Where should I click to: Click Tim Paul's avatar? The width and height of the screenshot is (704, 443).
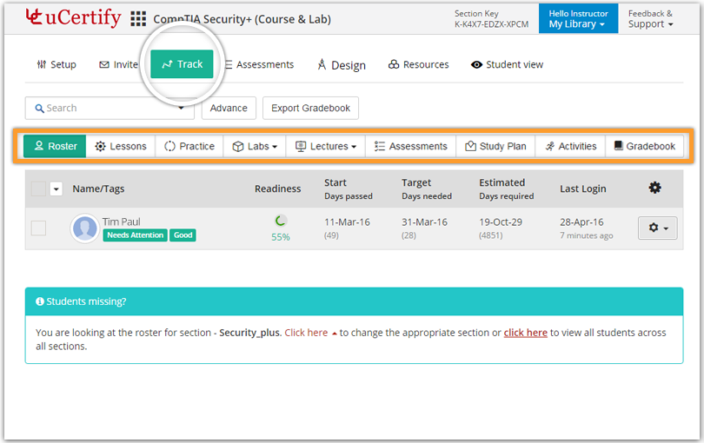click(84, 228)
